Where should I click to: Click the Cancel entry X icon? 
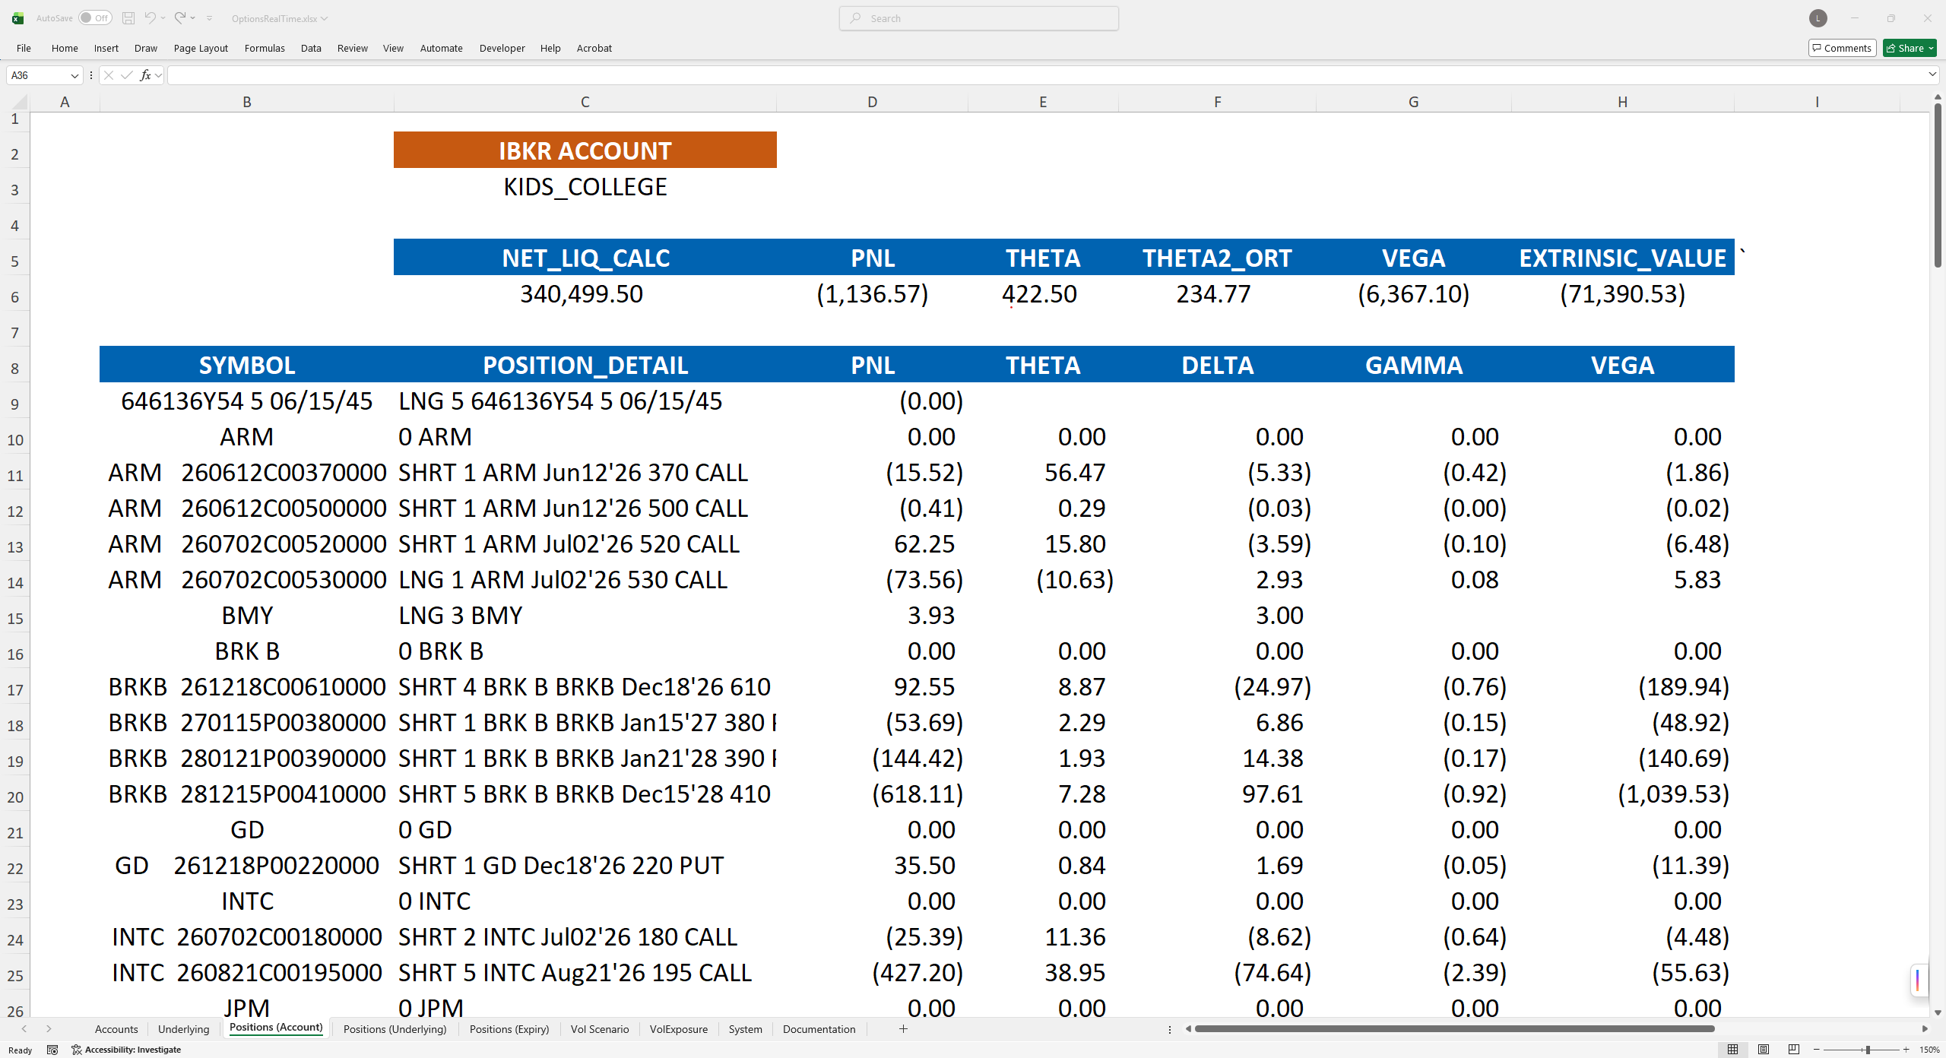coord(109,75)
